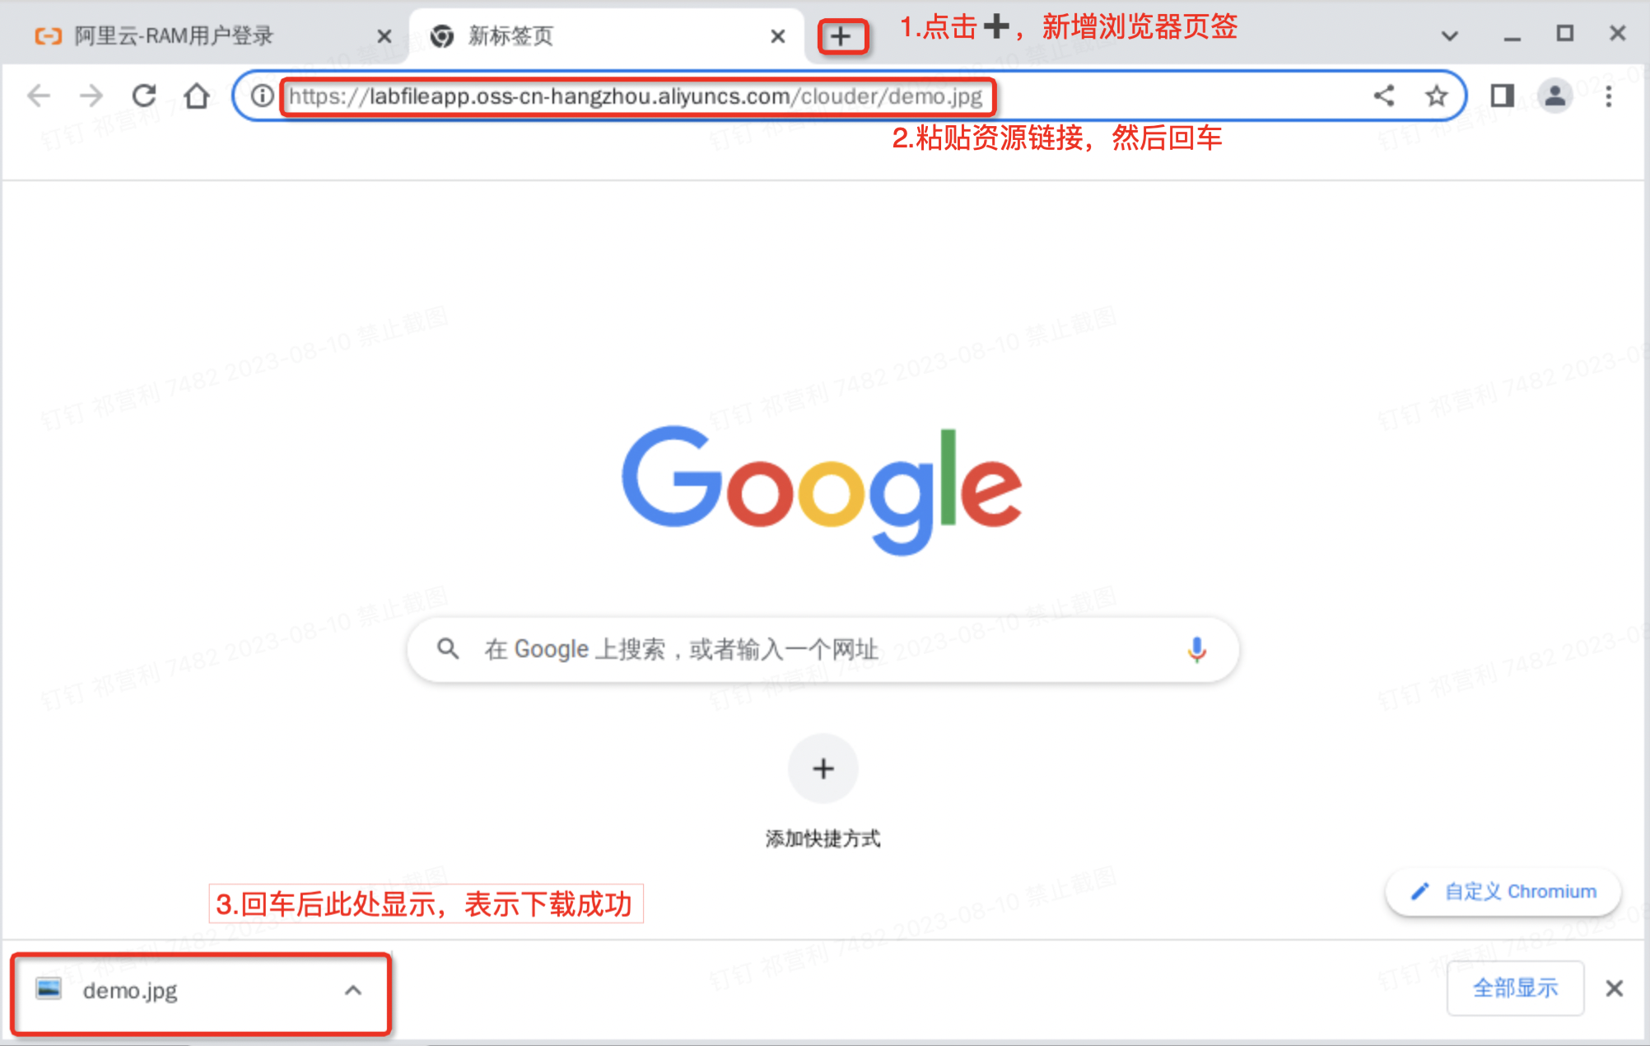Click 全部显示 downloads button

pos(1515,988)
